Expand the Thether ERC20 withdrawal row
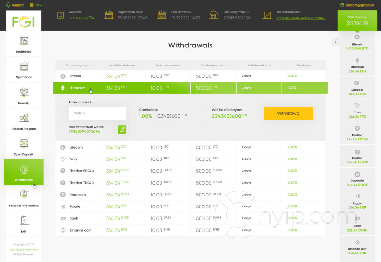 [190, 171]
